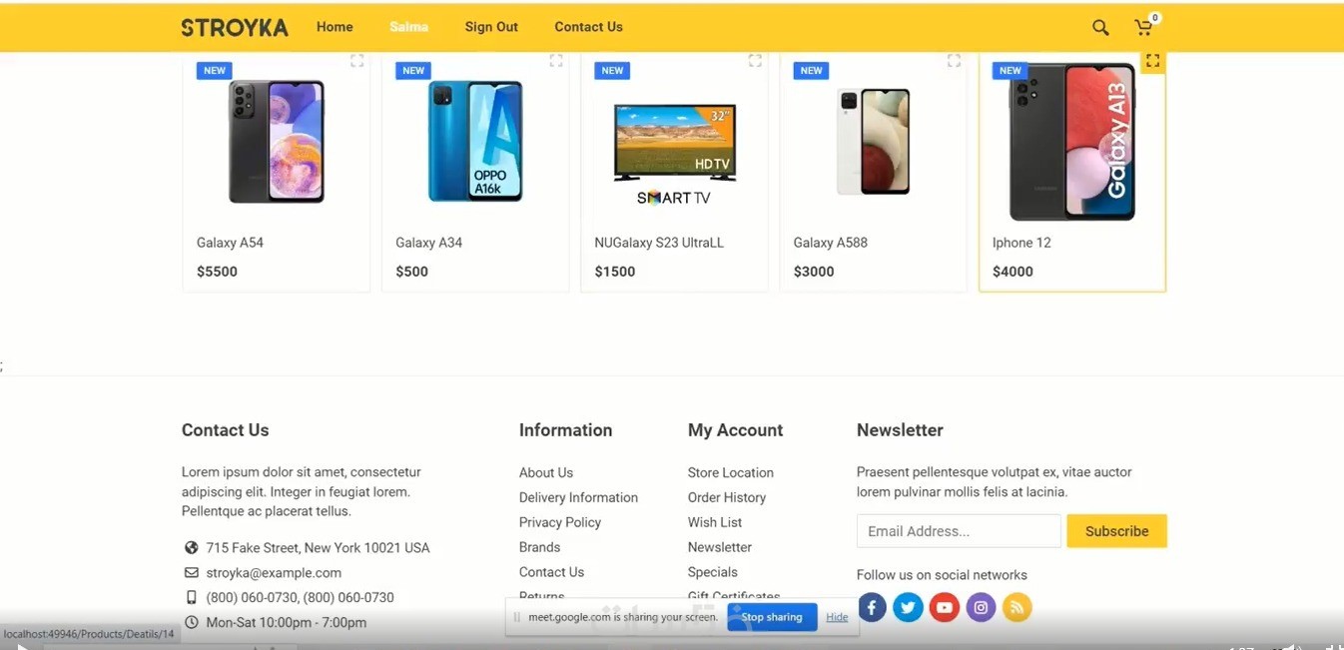The width and height of the screenshot is (1344, 650).
Task: Click Stop sharing in the Meet bar
Action: click(x=772, y=617)
